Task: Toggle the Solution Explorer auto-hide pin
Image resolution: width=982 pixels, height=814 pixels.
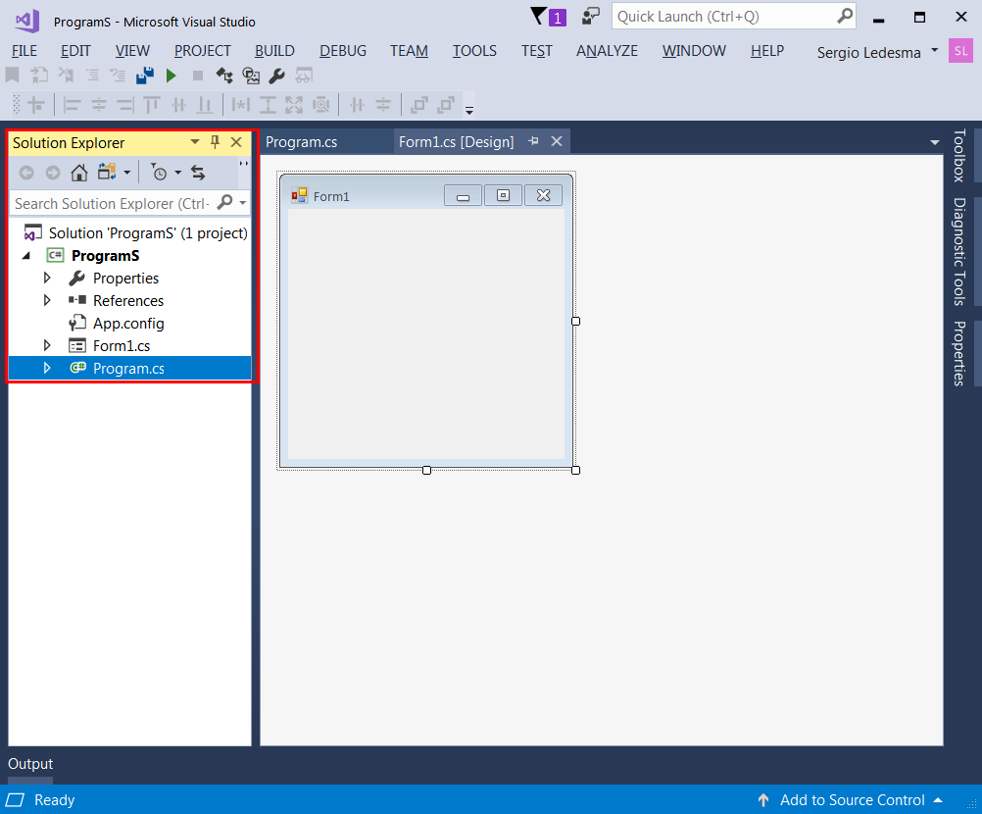Action: [x=215, y=142]
